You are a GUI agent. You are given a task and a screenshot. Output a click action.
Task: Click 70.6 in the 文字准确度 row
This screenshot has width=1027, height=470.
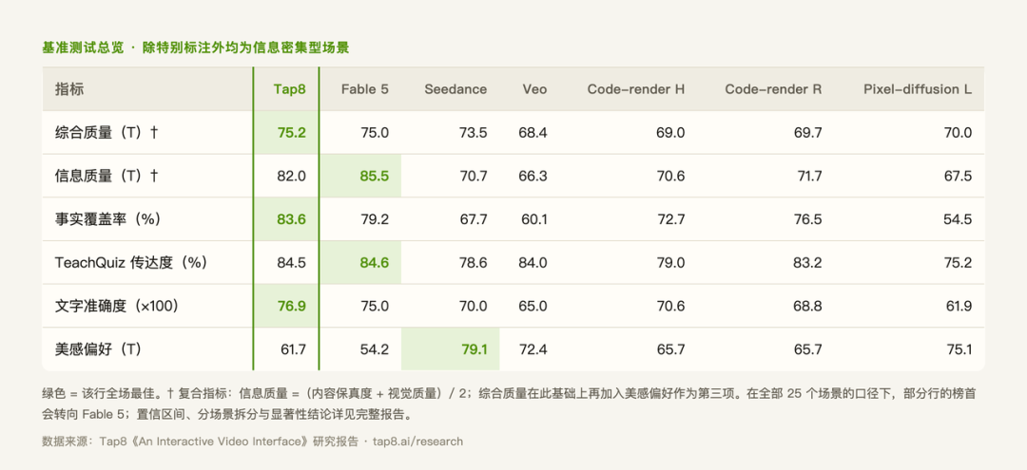pyautogui.click(x=671, y=306)
